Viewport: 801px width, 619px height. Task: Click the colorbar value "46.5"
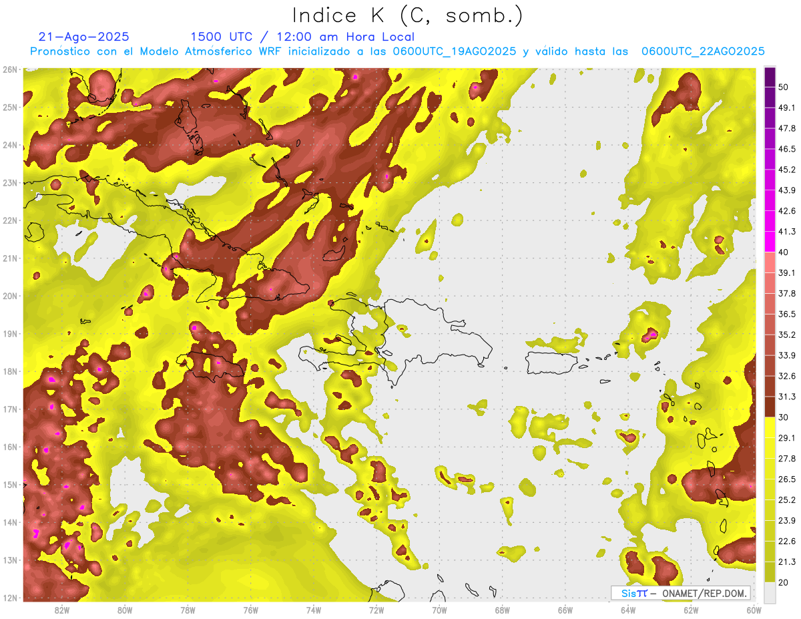pyautogui.click(x=786, y=149)
